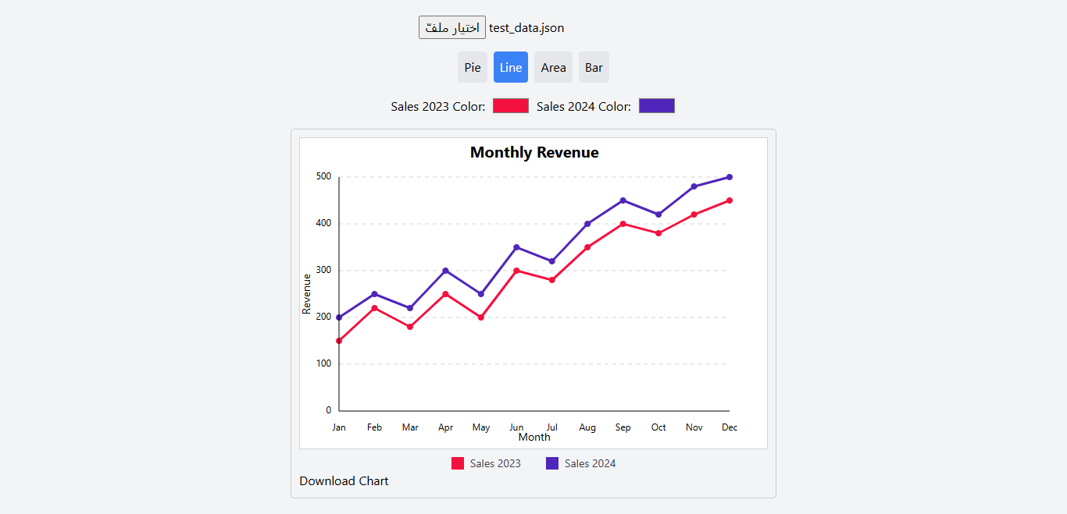Switch to the Area chart type
Screen dimensions: 1067x514
pyautogui.click(x=553, y=67)
